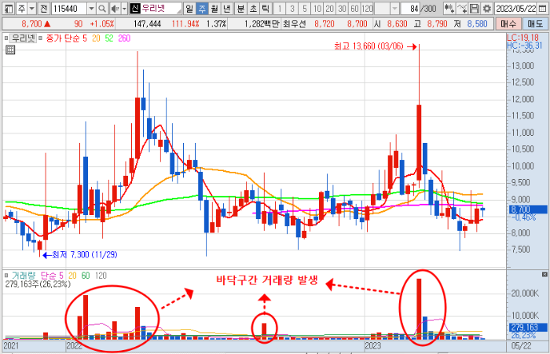The height and width of the screenshot is (354, 550).
Task: Click the stock name 우리넷 in the toolbar field
Action: coord(153,8)
